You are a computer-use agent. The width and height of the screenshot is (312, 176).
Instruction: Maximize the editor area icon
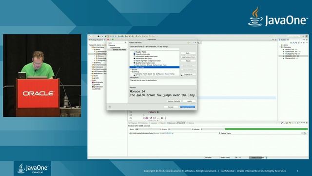(x=275, y=40)
